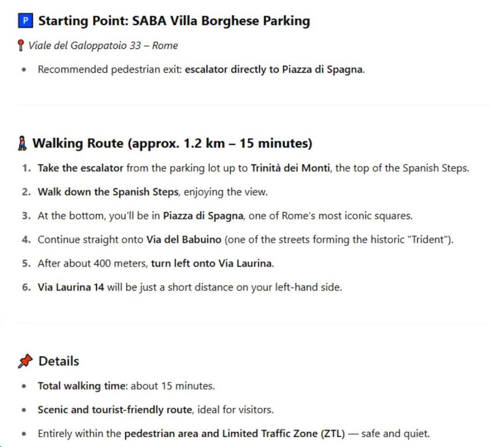Viewport: 490px width, 447px height.
Task: Click the Walking Route heading
Action: click(x=172, y=143)
